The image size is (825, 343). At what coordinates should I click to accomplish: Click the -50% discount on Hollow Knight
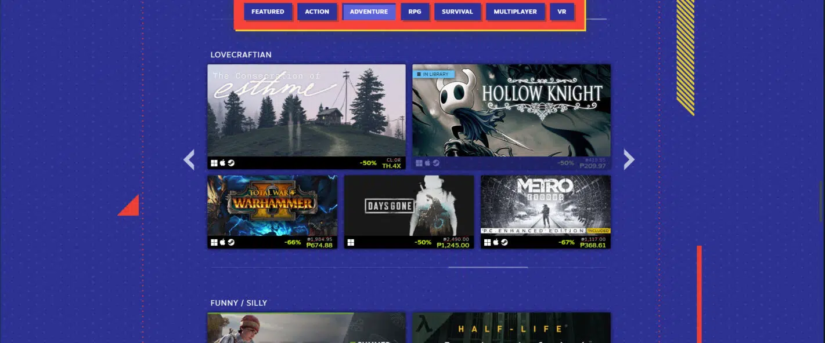[566, 163]
